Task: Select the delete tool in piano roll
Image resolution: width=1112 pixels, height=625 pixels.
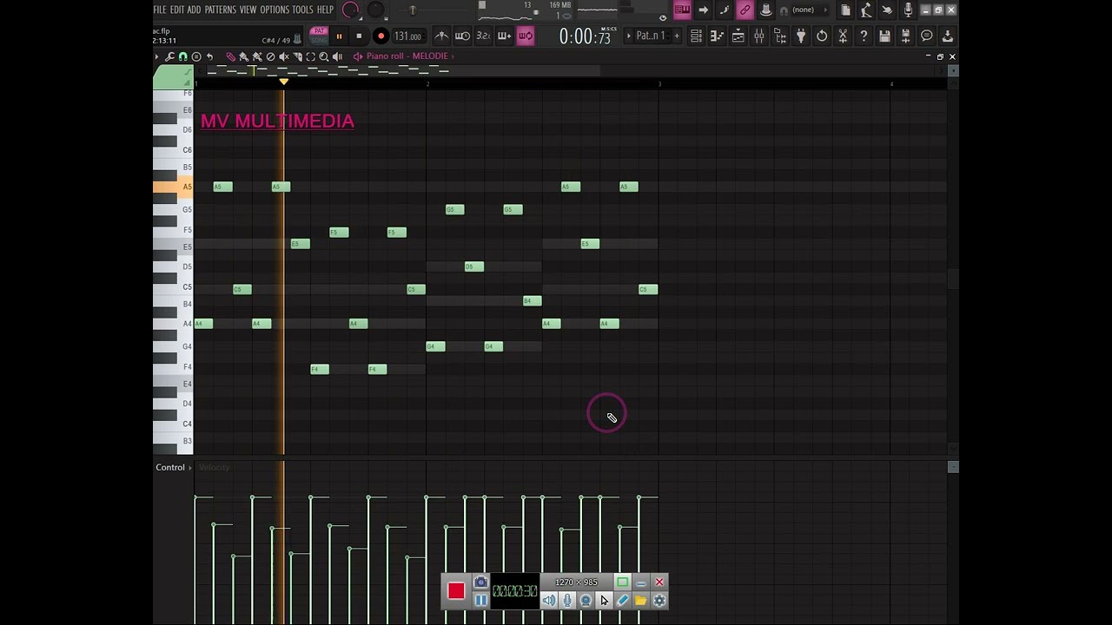Action: 270,56
